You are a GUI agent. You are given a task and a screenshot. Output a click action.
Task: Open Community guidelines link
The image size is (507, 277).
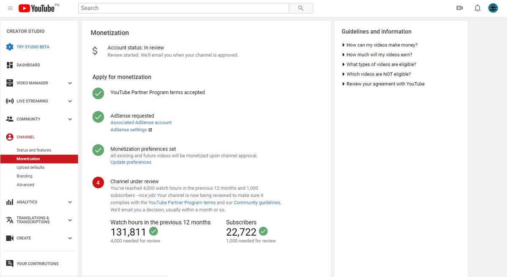click(257, 203)
